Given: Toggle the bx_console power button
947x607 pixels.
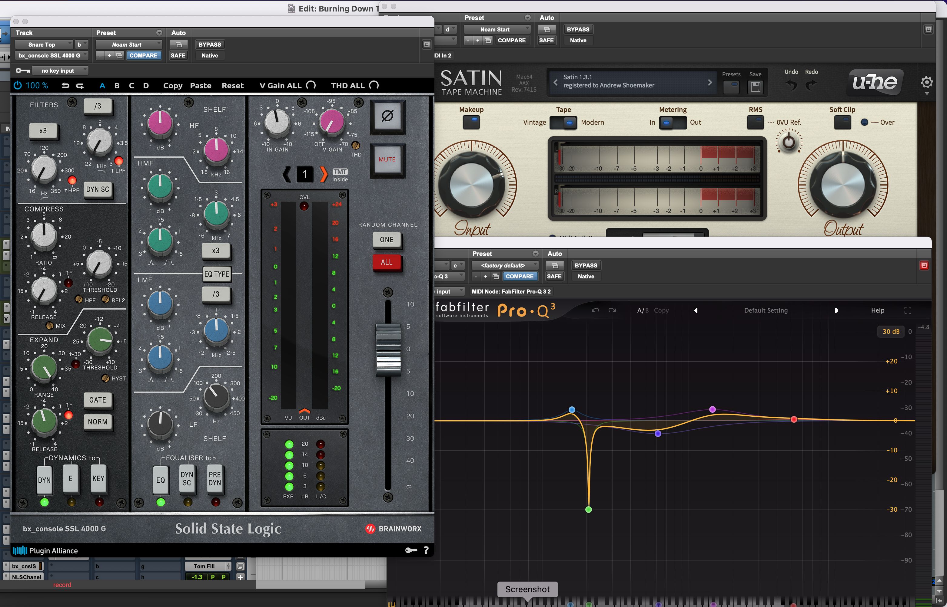Looking at the screenshot, I should point(18,86).
